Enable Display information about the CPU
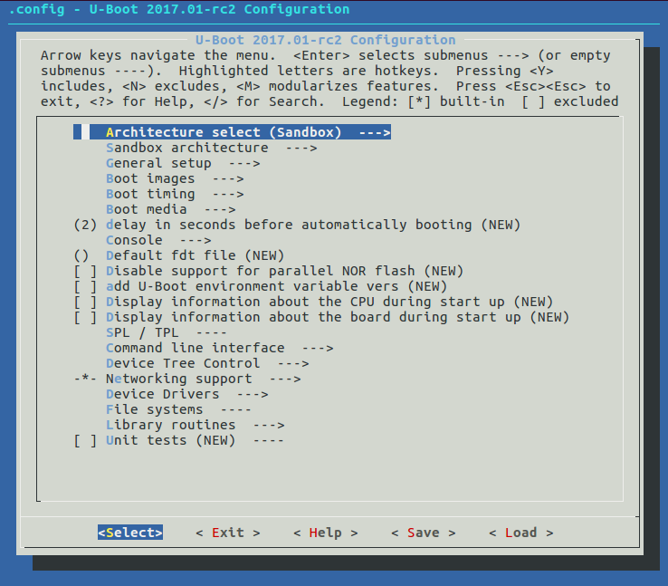 coord(313,302)
